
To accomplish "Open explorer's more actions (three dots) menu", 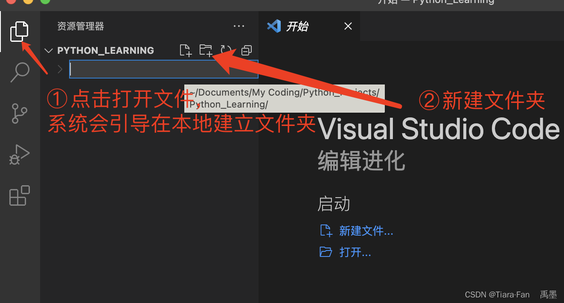I will 239,26.
